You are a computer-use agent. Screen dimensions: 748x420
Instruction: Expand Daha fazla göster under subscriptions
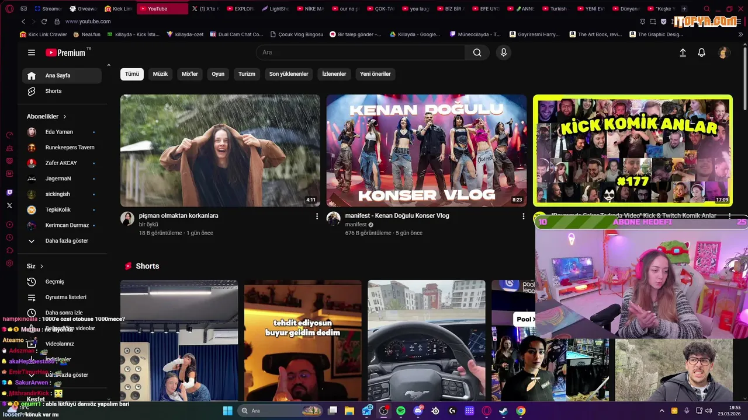click(62, 241)
